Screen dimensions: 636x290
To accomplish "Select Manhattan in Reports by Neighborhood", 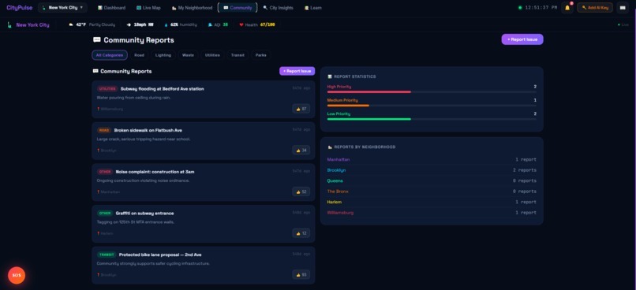I will [432, 160].
